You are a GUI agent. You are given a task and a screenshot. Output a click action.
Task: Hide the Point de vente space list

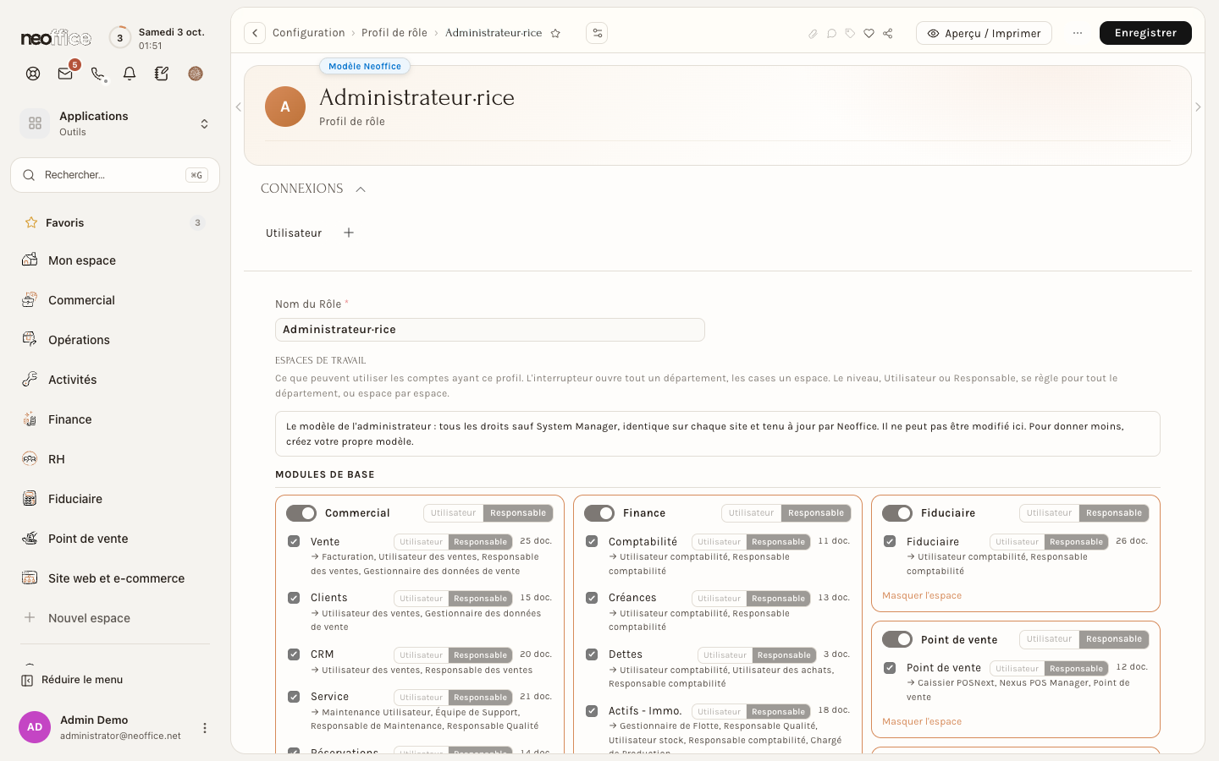922,721
